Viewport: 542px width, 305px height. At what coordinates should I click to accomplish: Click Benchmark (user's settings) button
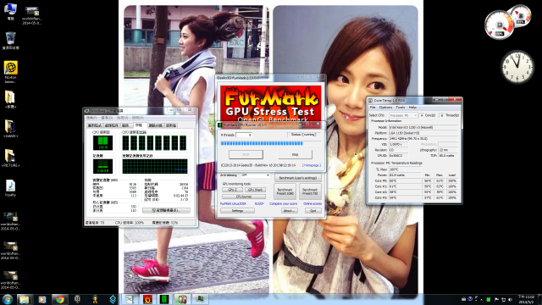coord(298,178)
